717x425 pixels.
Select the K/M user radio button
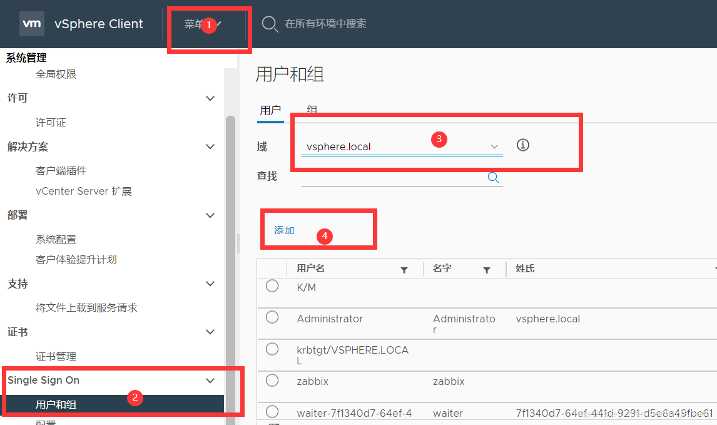(x=272, y=286)
